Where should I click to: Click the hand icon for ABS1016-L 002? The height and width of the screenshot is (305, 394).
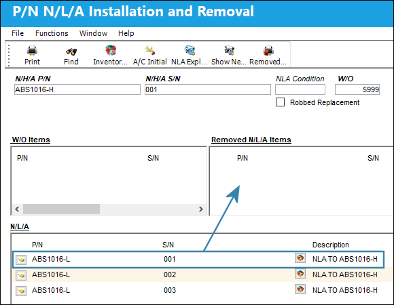pos(21,275)
